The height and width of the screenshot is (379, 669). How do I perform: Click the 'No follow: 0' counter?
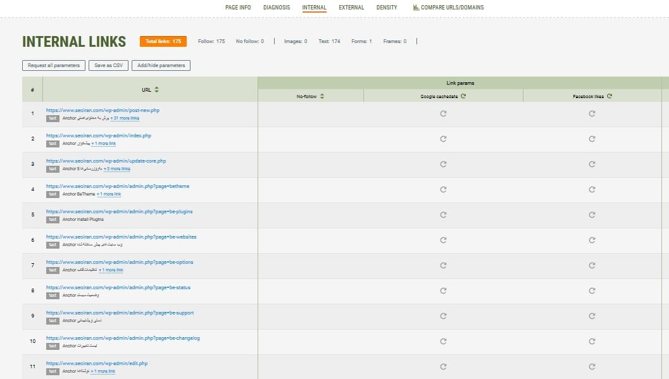coord(250,41)
